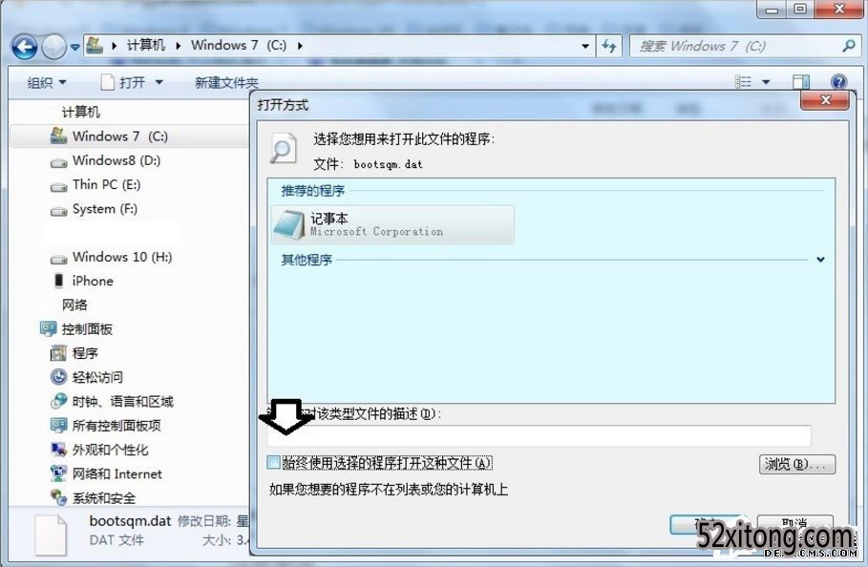
Task: Open 控制面板 in the navigation tree
Action: 87,329
